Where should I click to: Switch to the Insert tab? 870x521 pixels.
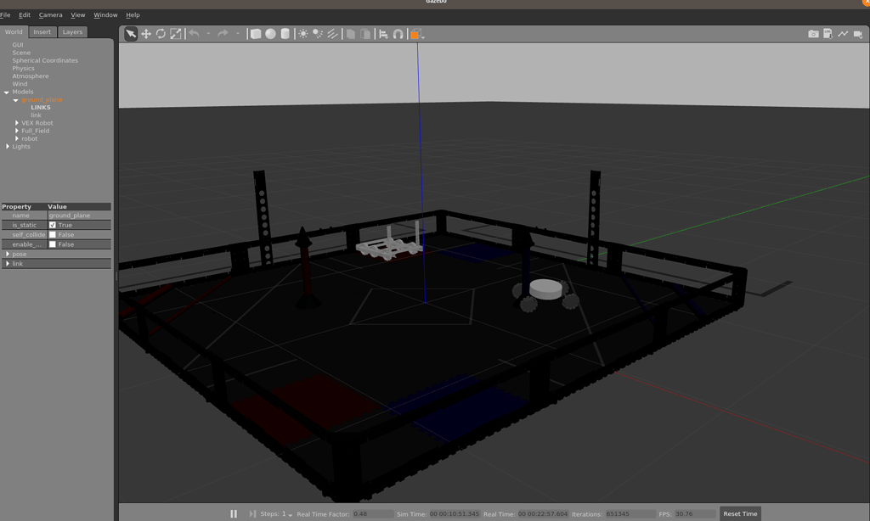coord(42,31)
